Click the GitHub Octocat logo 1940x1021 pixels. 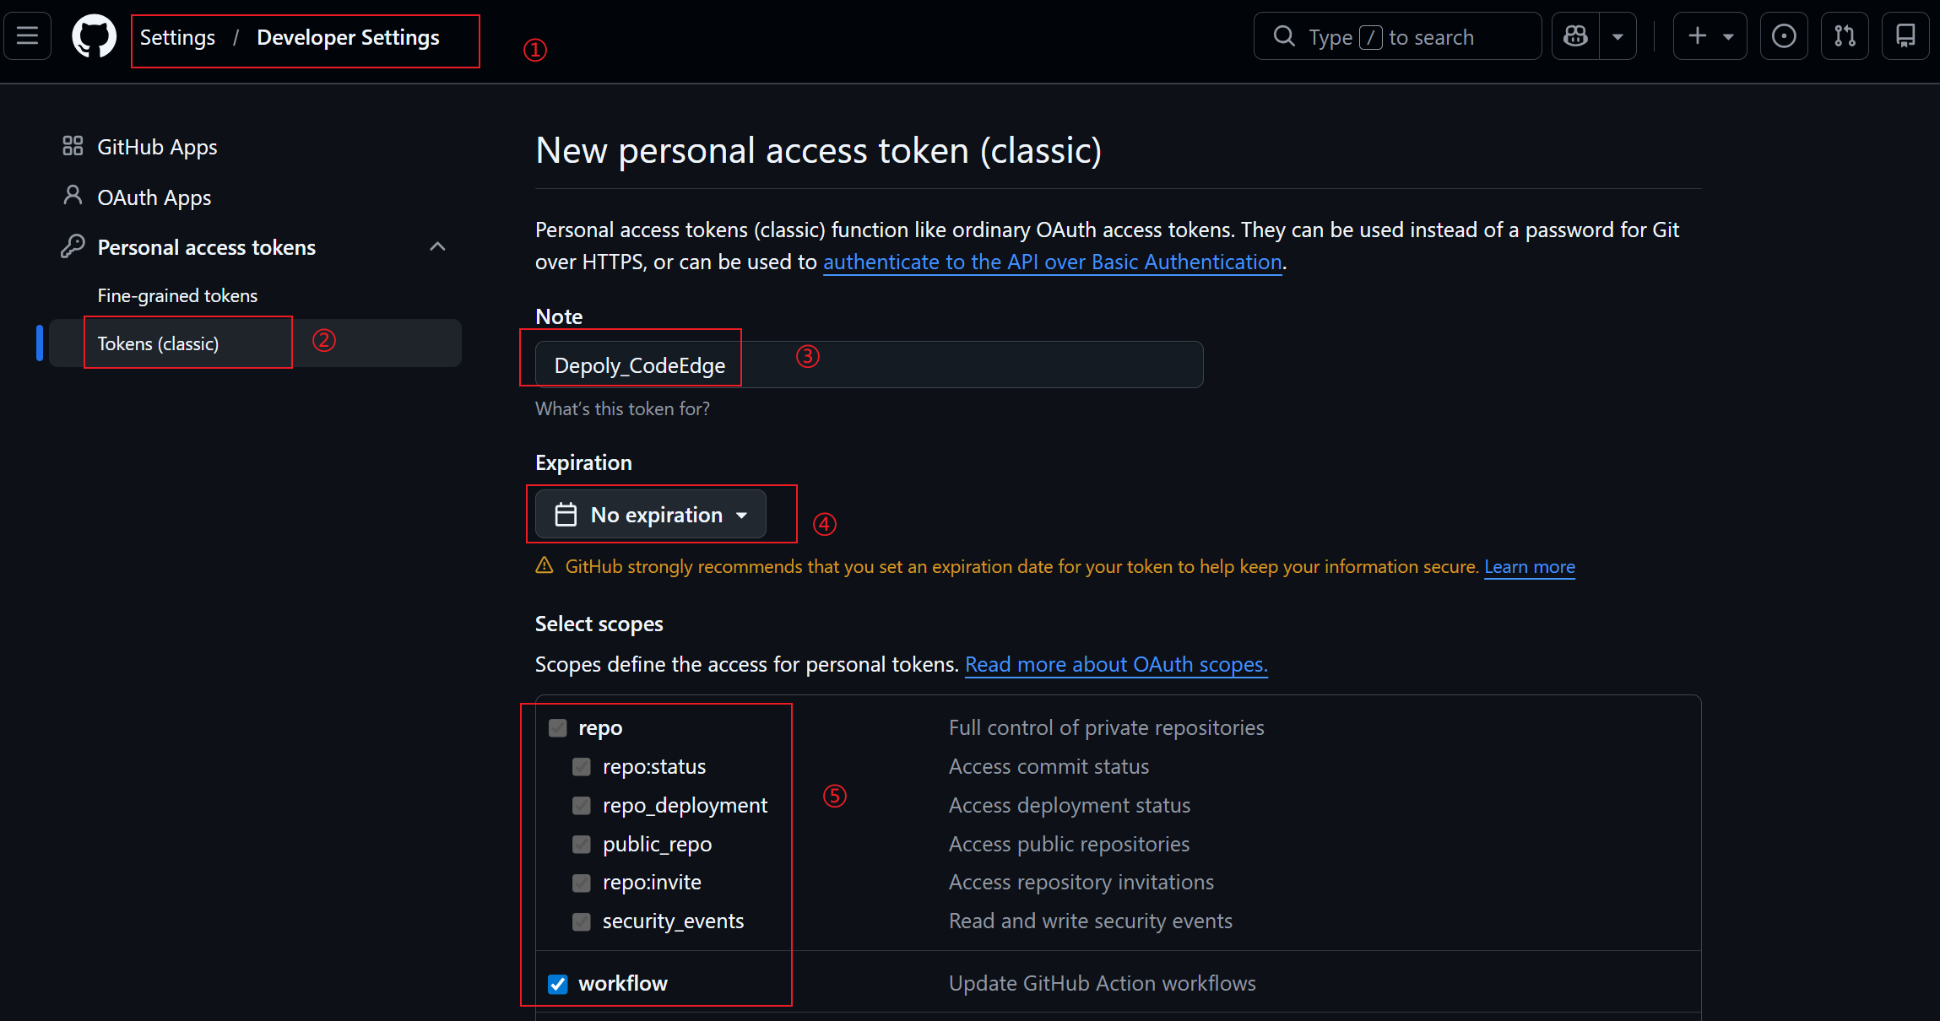pos(94,37)
